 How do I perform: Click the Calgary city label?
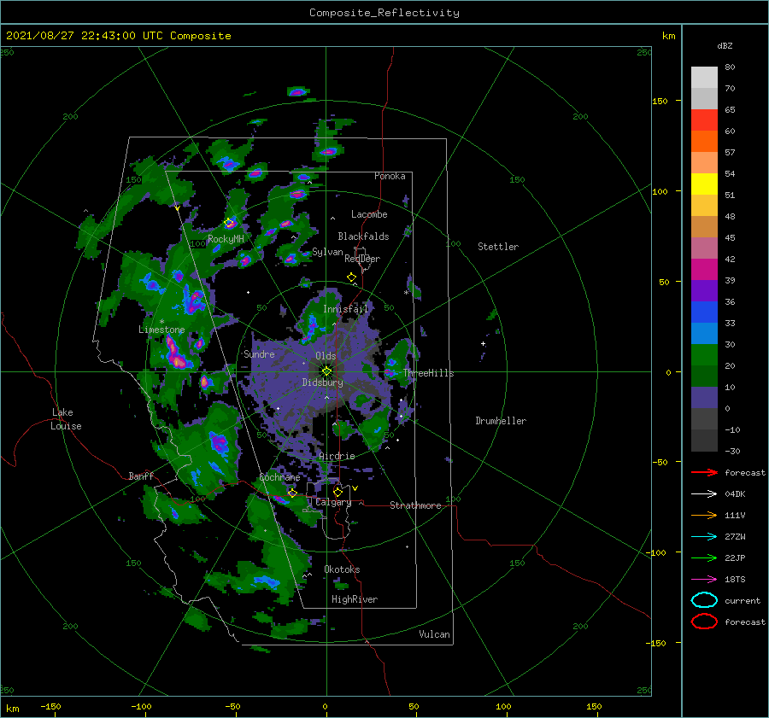(333, 502)
